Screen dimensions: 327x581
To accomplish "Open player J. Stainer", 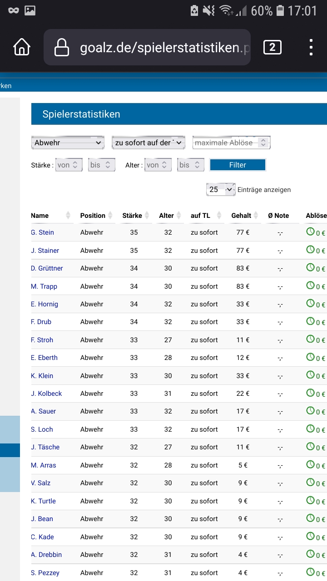I will [x=45, y=251].
